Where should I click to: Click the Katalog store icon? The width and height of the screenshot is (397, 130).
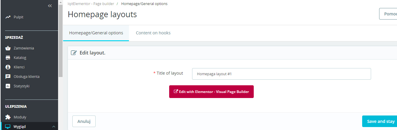pos(8,57)
